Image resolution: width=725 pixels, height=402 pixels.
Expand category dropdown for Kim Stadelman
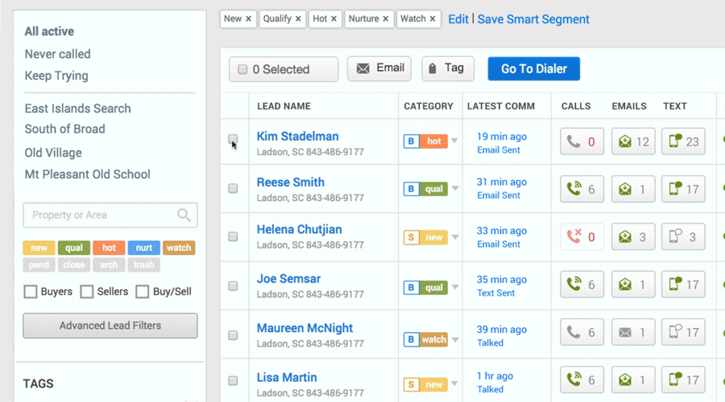tap(454, 142)
